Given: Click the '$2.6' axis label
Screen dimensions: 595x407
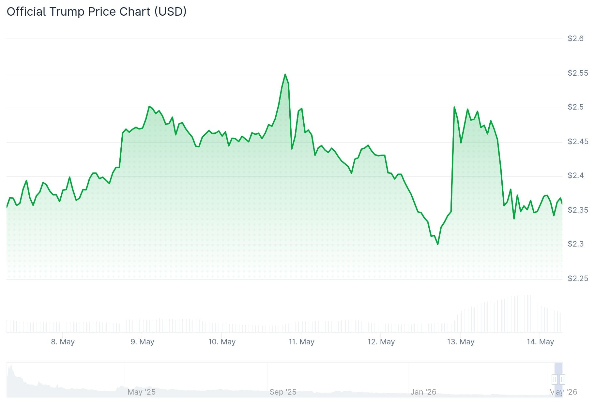Looking at the screenshot, I should click(575, 38).
